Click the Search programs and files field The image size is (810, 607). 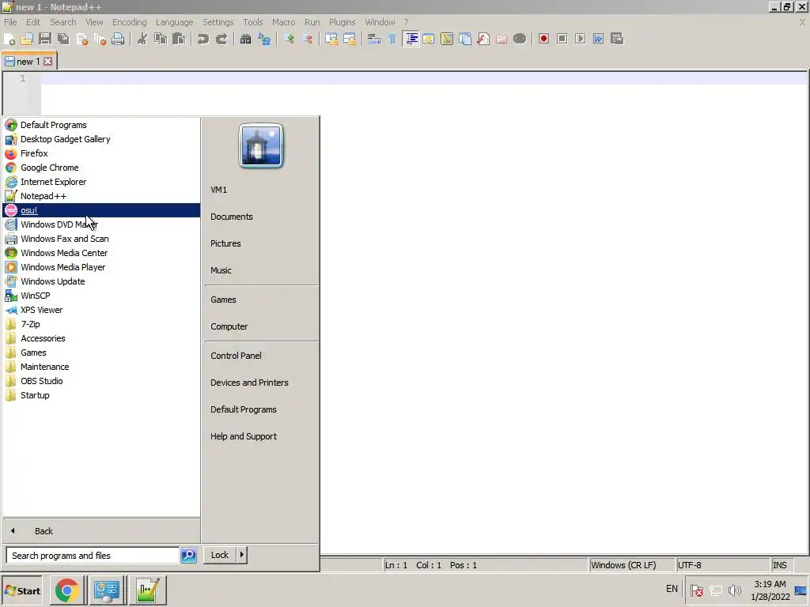pyautogui.click(x=93, y=556)
